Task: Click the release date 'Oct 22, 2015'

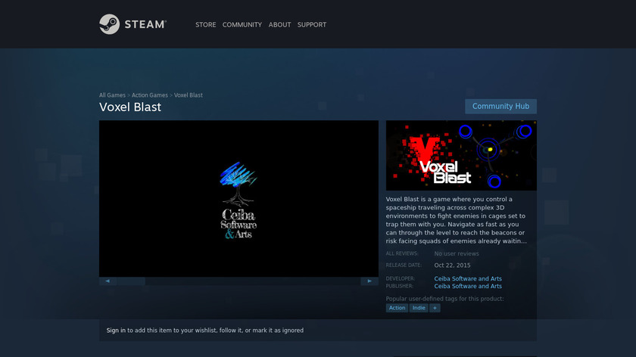Action: 452,265
